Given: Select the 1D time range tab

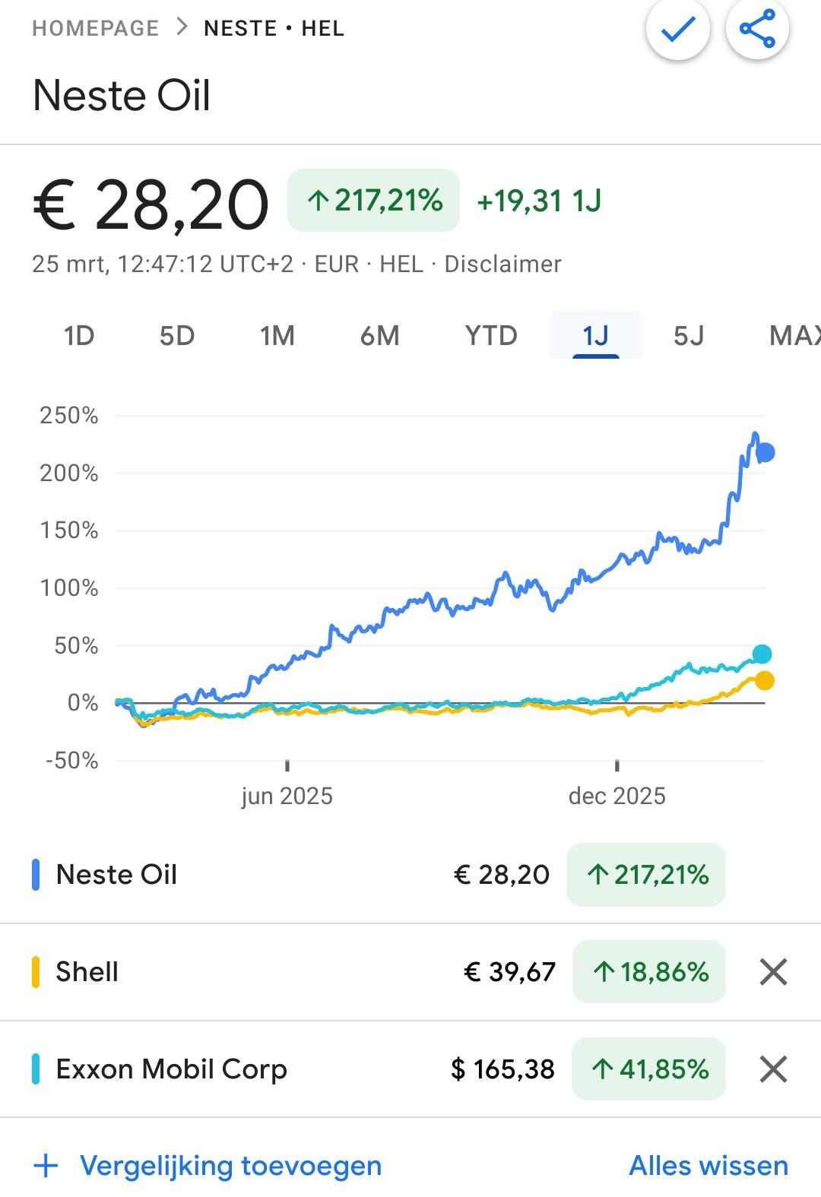Looking at the screenshot, I should (x=78, y=335).
